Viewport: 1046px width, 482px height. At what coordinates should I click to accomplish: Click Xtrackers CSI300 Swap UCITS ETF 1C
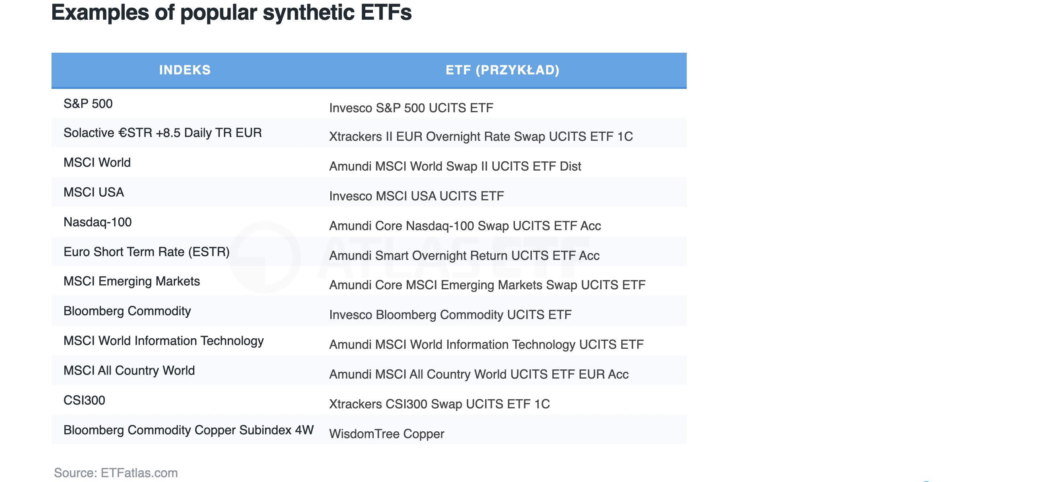439,404
